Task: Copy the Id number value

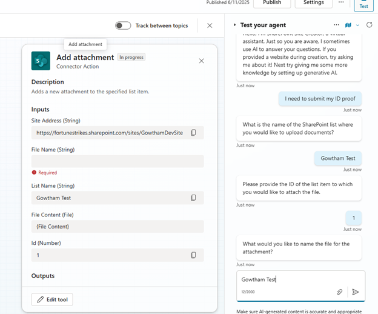Action: tap(193, 255)
